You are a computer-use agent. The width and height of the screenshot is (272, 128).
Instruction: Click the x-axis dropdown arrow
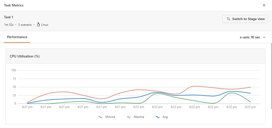[x=264, y=38]
